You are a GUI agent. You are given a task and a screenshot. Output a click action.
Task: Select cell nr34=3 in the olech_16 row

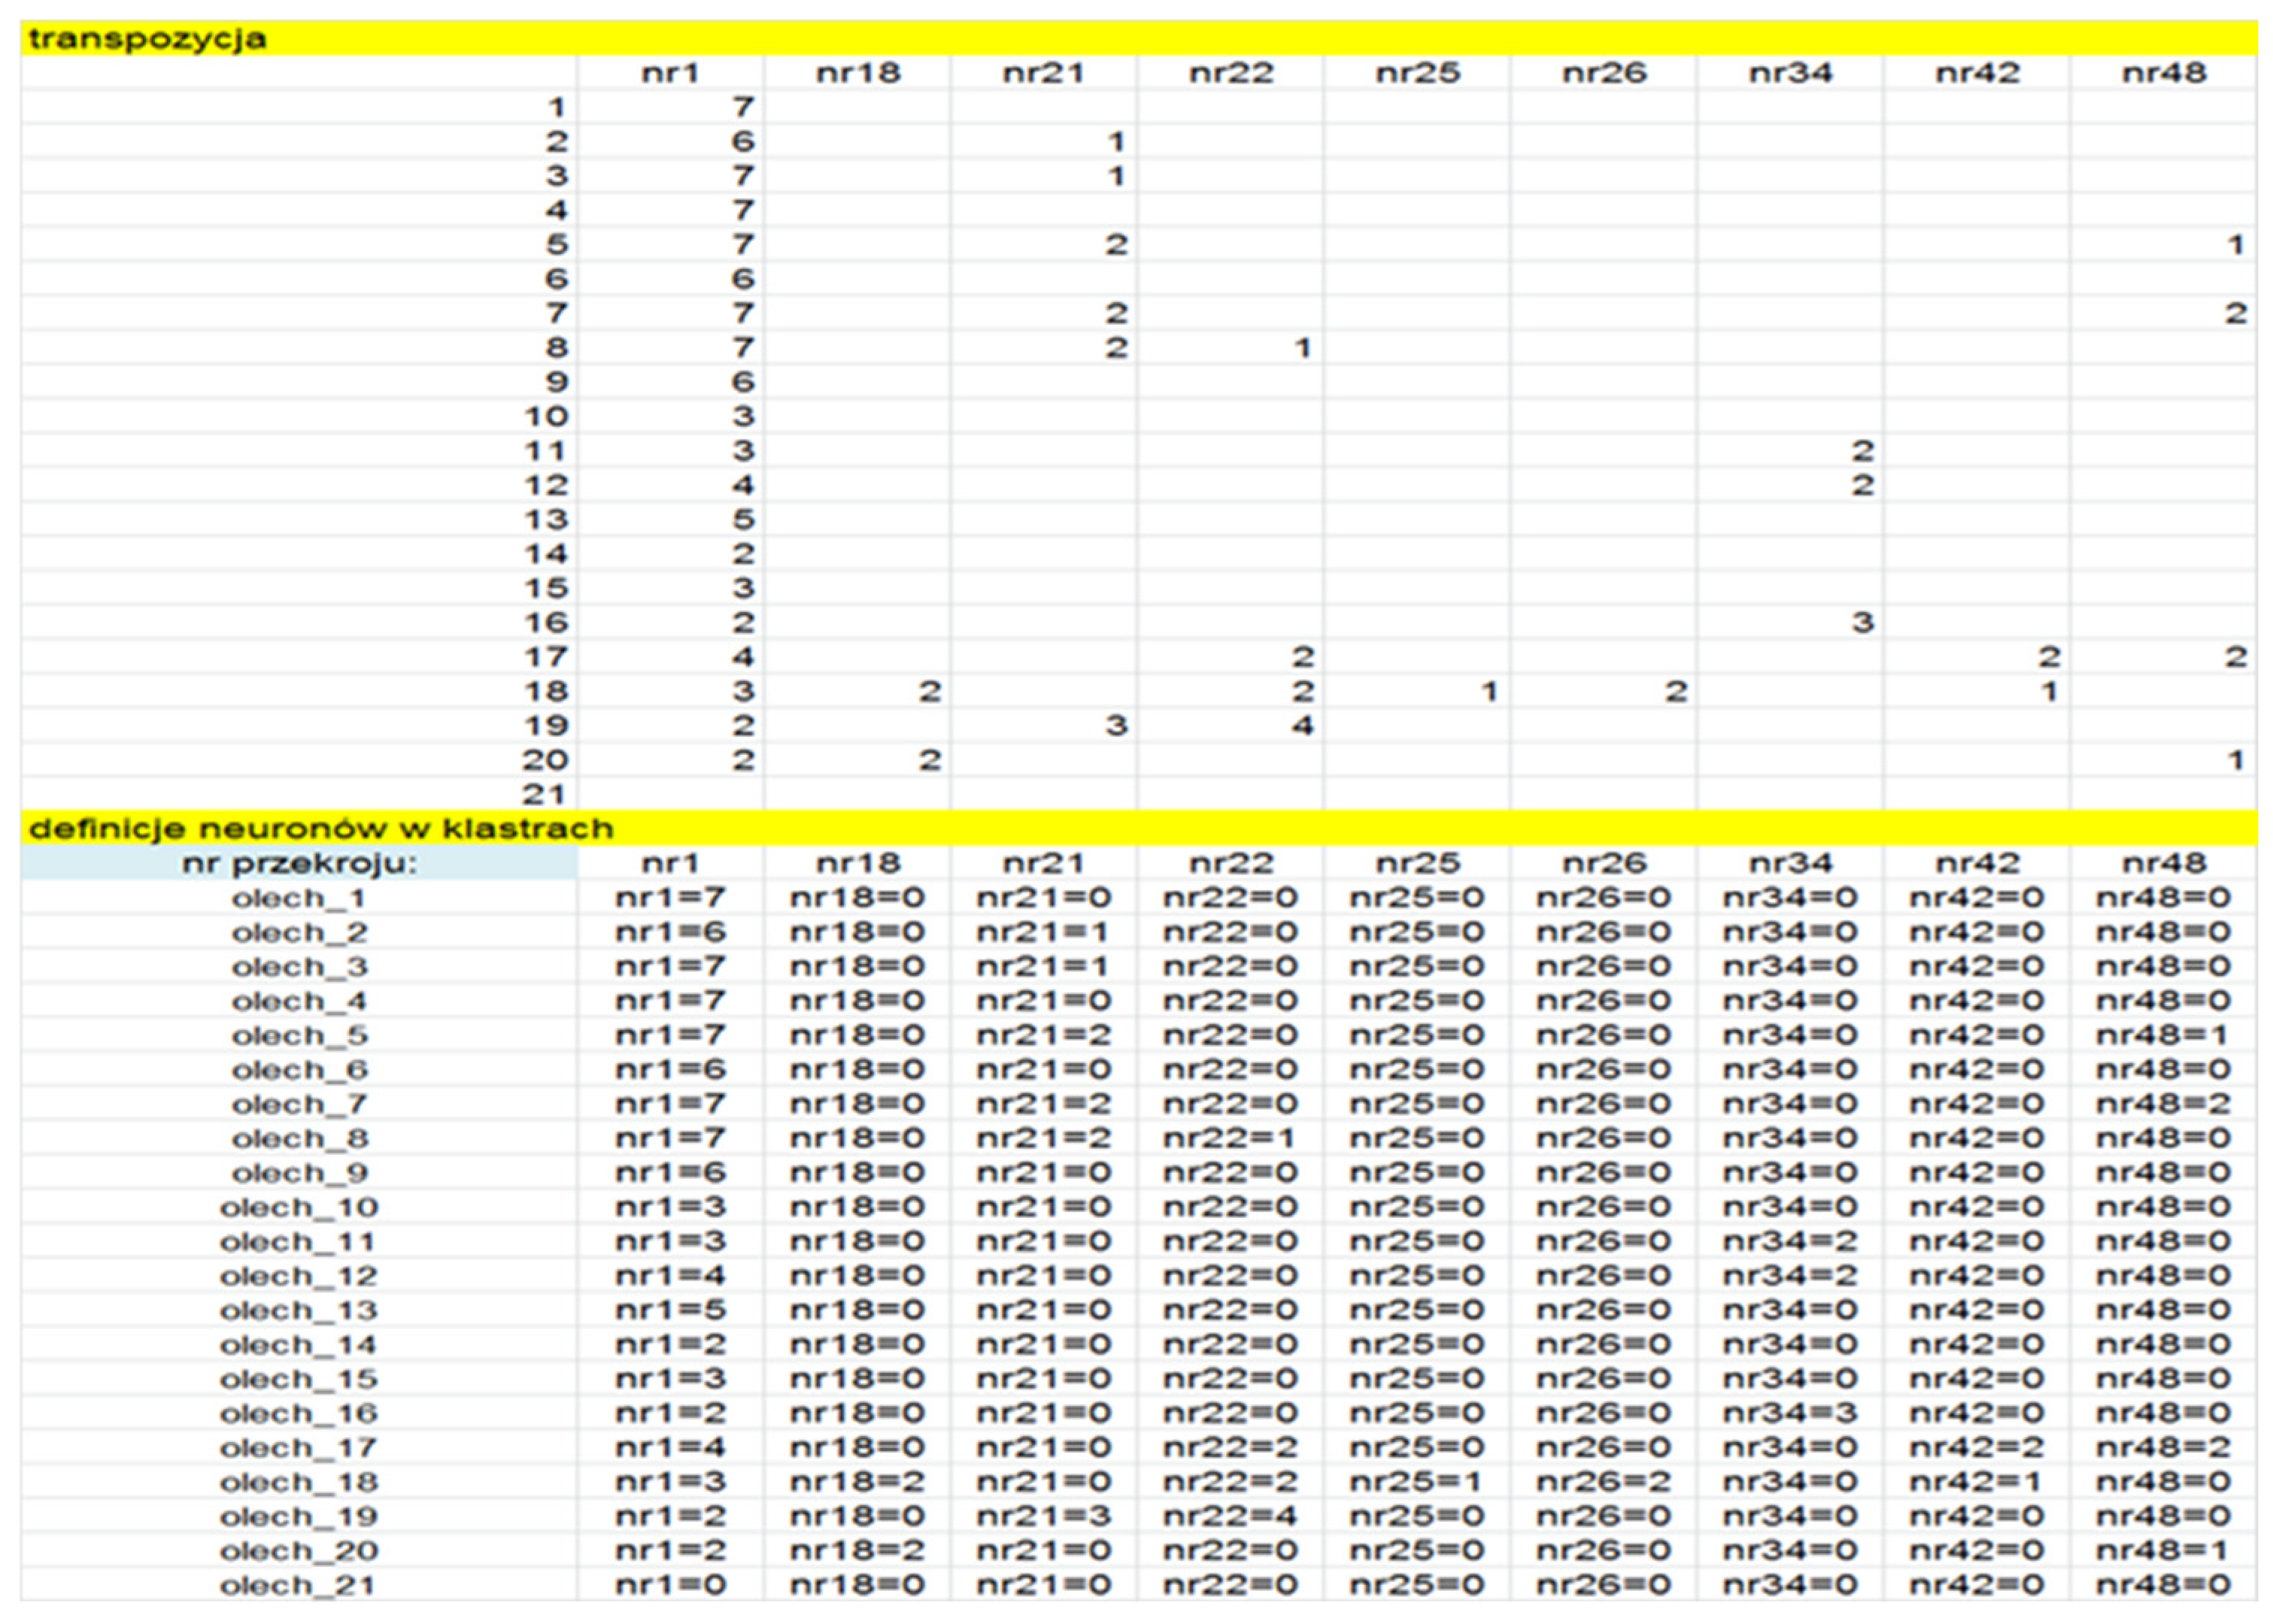[x=1789, y=1413]
